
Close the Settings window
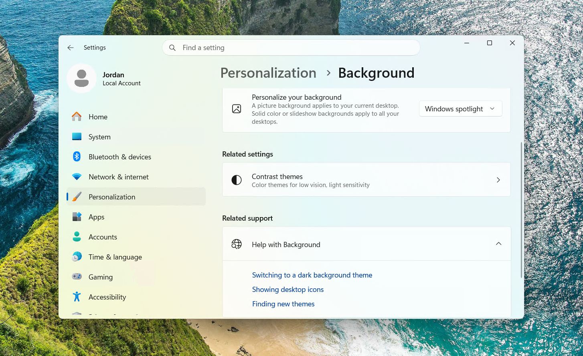point(512,43)
